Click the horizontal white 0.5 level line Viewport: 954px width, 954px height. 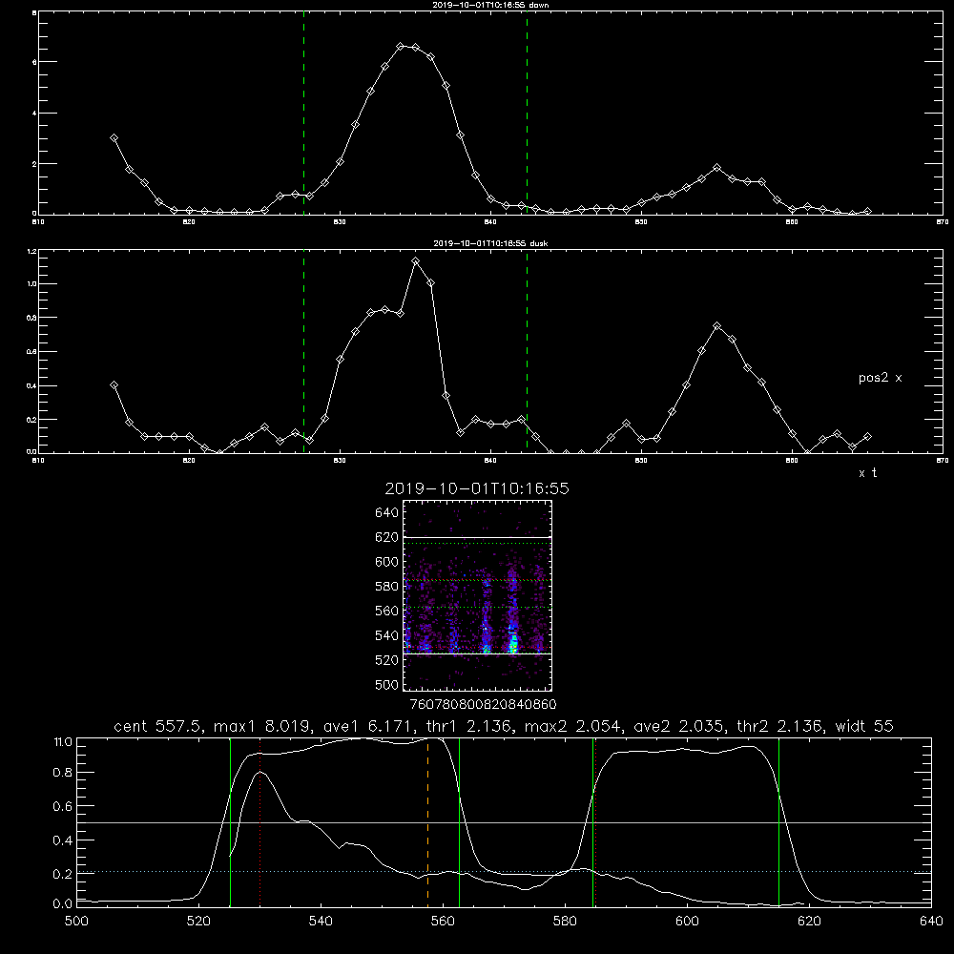point(504,822)
